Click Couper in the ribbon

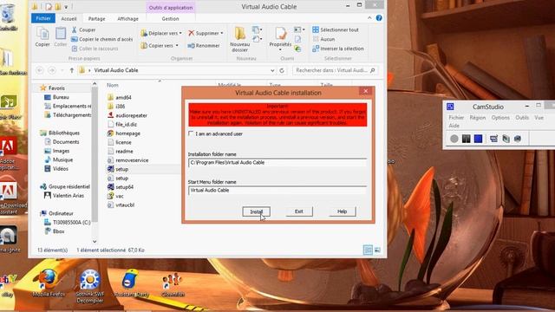[83, 30]
